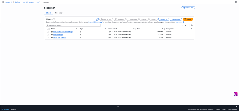Select checkbox for install_flink_client.sh
This screenshot has width=239, height=111.
pos(48,37)
